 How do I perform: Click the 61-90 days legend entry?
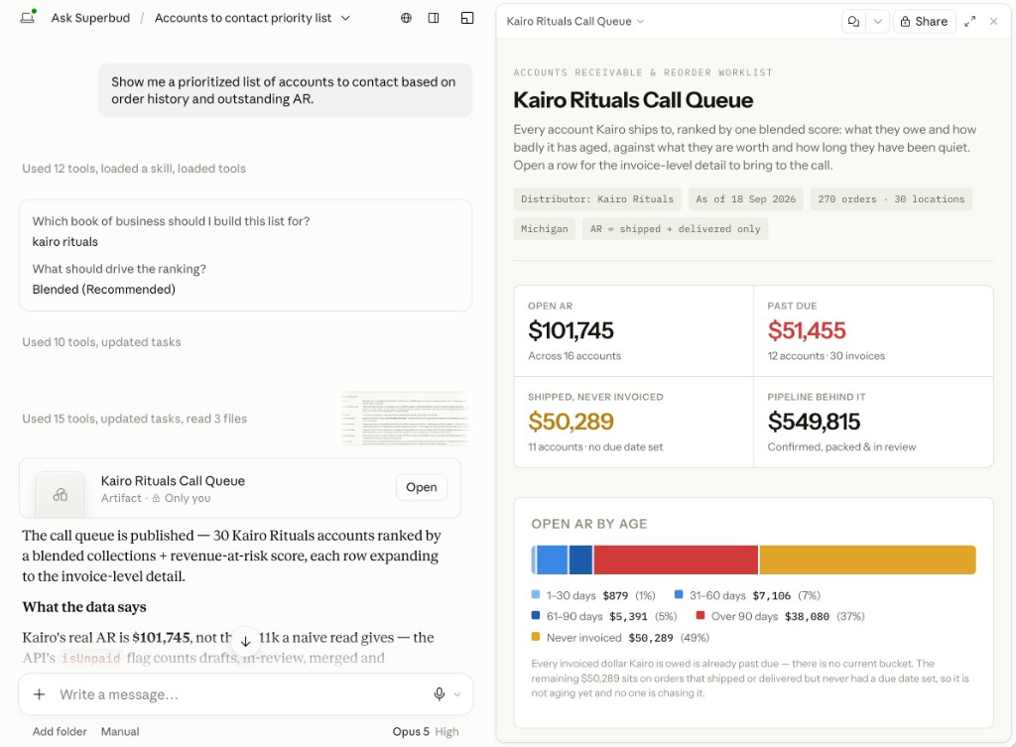[604, 616]
